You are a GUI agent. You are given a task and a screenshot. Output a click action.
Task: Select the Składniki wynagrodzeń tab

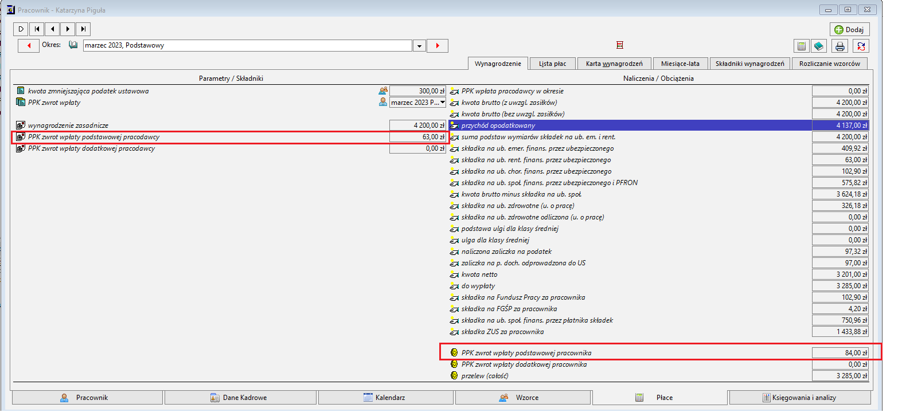pyautogui.click(x=749, y=64)
